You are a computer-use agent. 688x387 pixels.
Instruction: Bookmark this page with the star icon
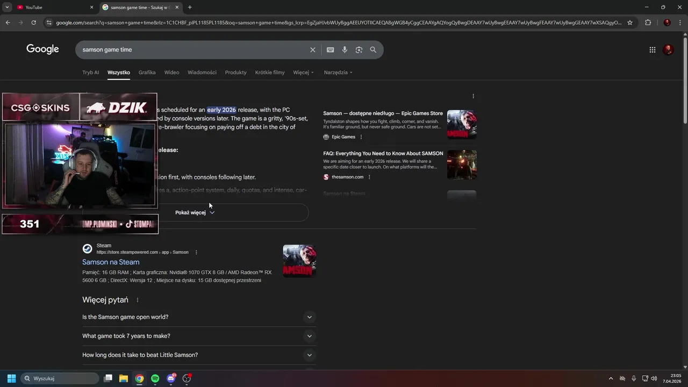pos(630,23)
